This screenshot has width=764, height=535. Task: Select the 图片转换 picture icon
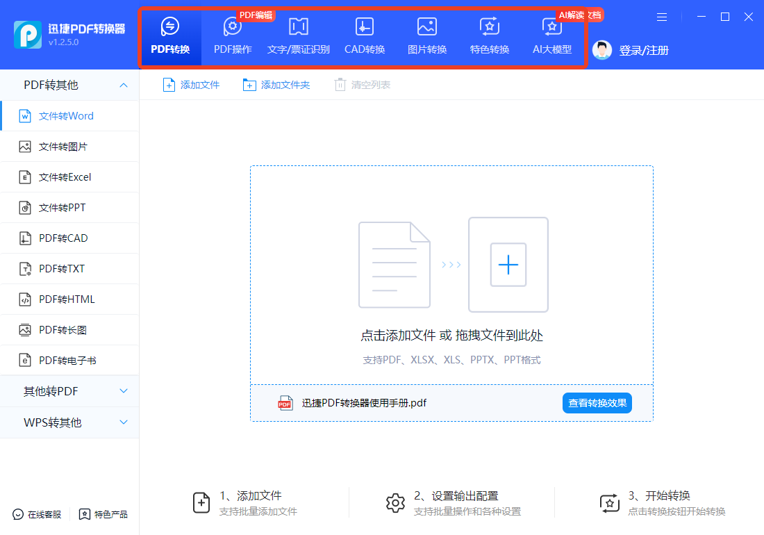pyautogui.click(x=427, y=26)
